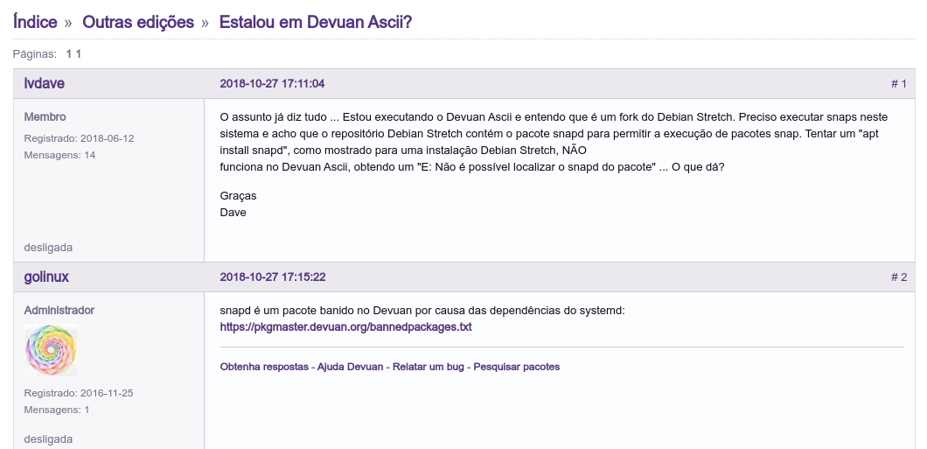Click lvdave's Mensagens: 14 count
The image size is (927, 449).
coord(59,156)
